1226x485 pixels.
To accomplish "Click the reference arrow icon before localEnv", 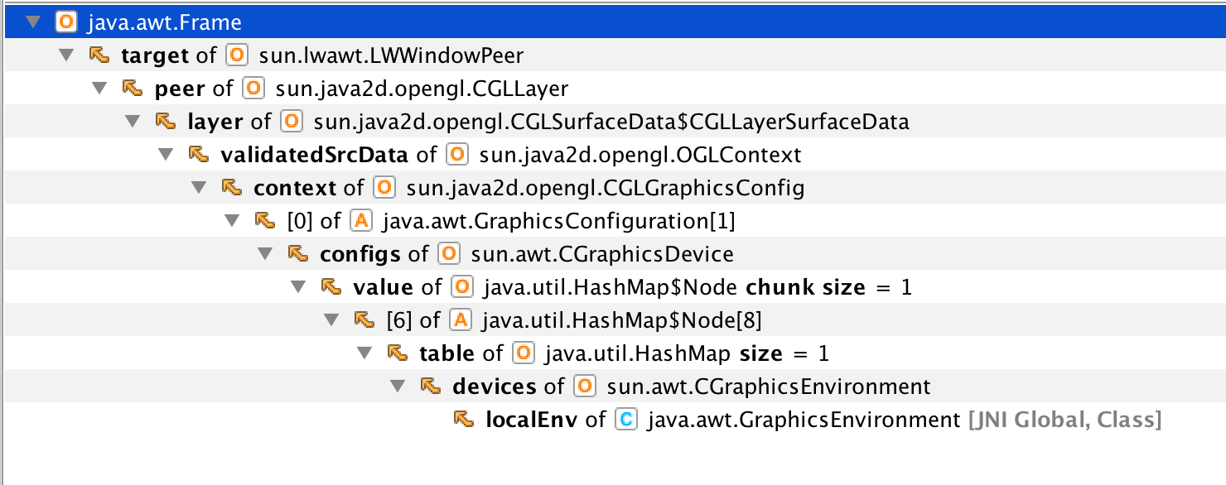I will [463, 420].
